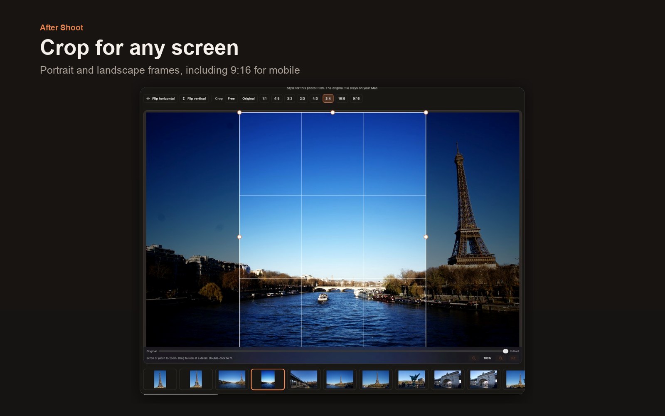Click the Original/Edited comparison slider knob
The image size is (665, 416).
pos(505,351)
